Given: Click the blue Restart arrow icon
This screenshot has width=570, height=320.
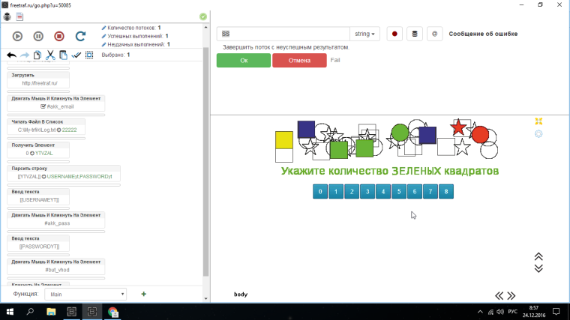Looking at the screenshot, I should [80, 36].
